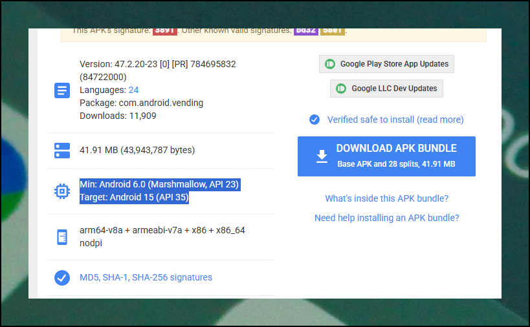Screen dimensions: 530x327
Task: Subscribe to Google LLC Dev Updates
Action: [386, 89]
